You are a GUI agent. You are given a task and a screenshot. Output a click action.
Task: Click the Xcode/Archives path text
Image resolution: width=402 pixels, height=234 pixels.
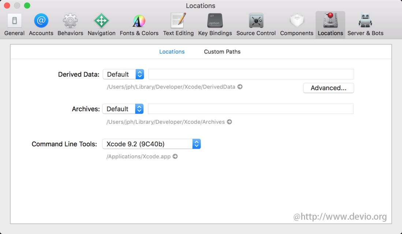(x=165, y=122)
